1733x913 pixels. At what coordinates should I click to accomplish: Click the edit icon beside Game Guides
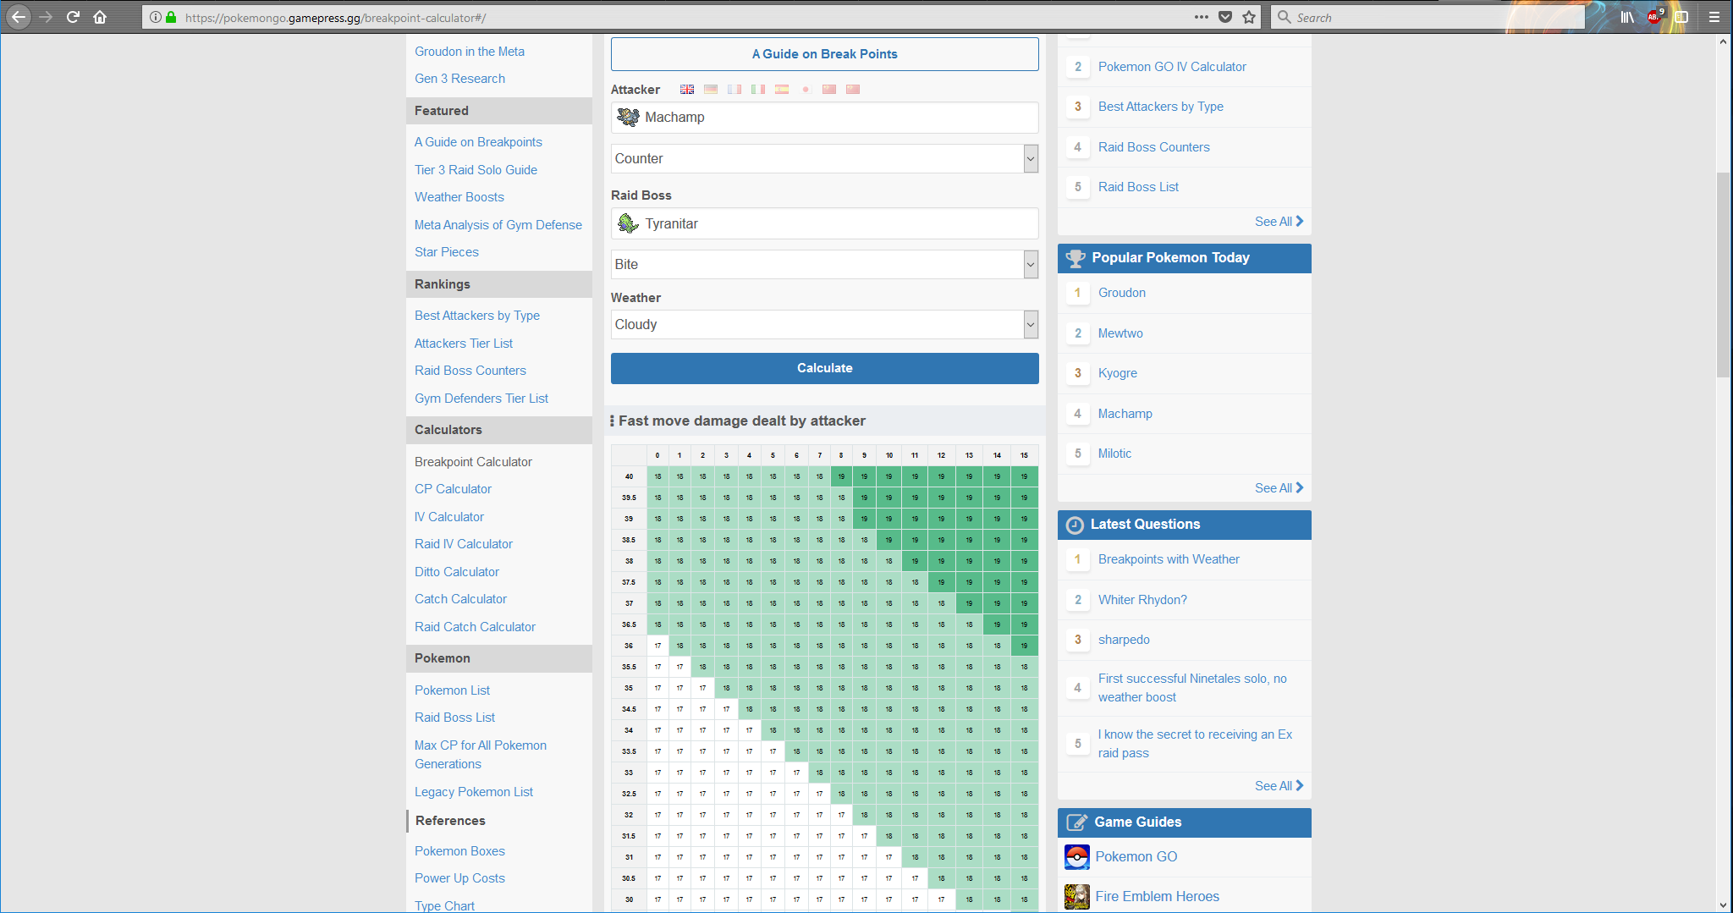(x=1076, y=822)
